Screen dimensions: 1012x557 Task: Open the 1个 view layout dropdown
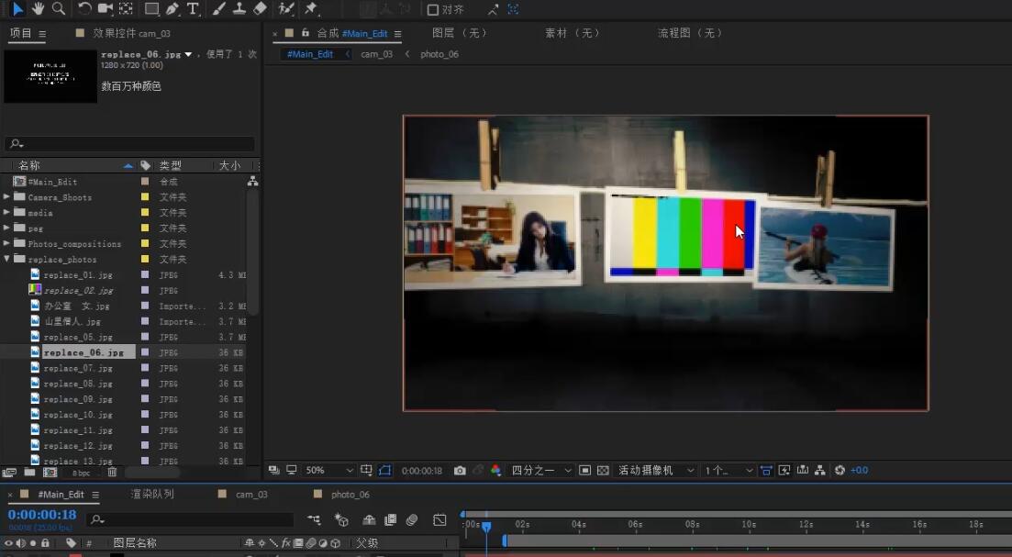pos(728,471)
